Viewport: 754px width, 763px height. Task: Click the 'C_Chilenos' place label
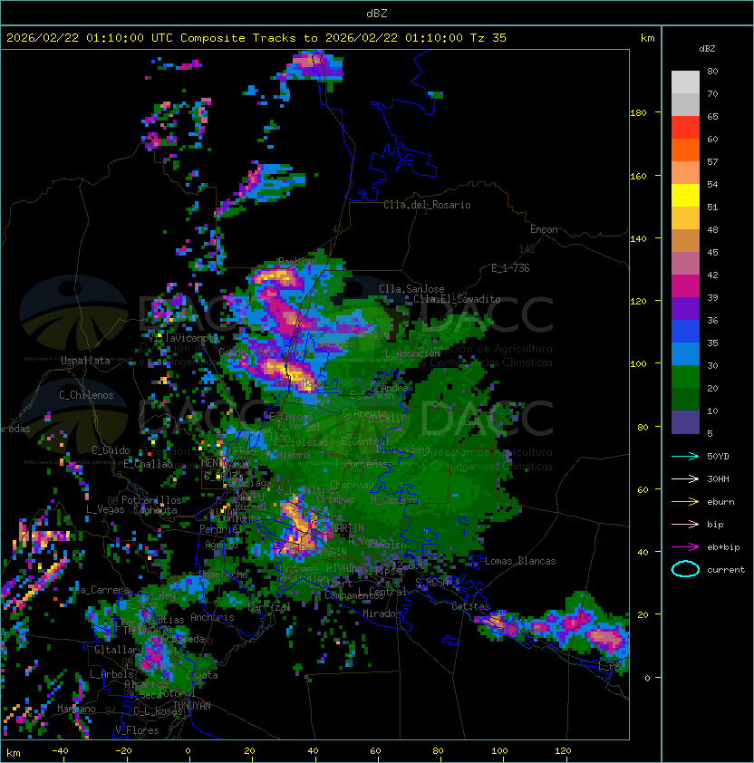pyautogui.click(x=86, y=395)
